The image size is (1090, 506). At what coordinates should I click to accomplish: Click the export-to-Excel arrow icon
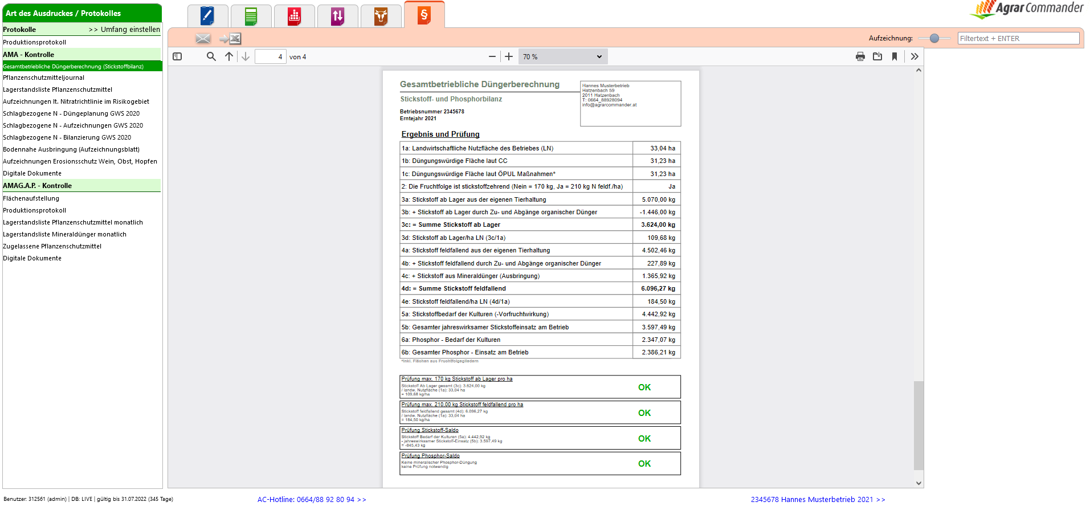click(x=231, y=38)
